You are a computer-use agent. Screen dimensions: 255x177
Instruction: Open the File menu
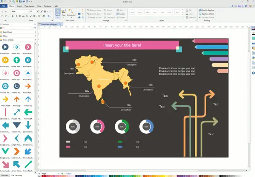tap(4, 6)
